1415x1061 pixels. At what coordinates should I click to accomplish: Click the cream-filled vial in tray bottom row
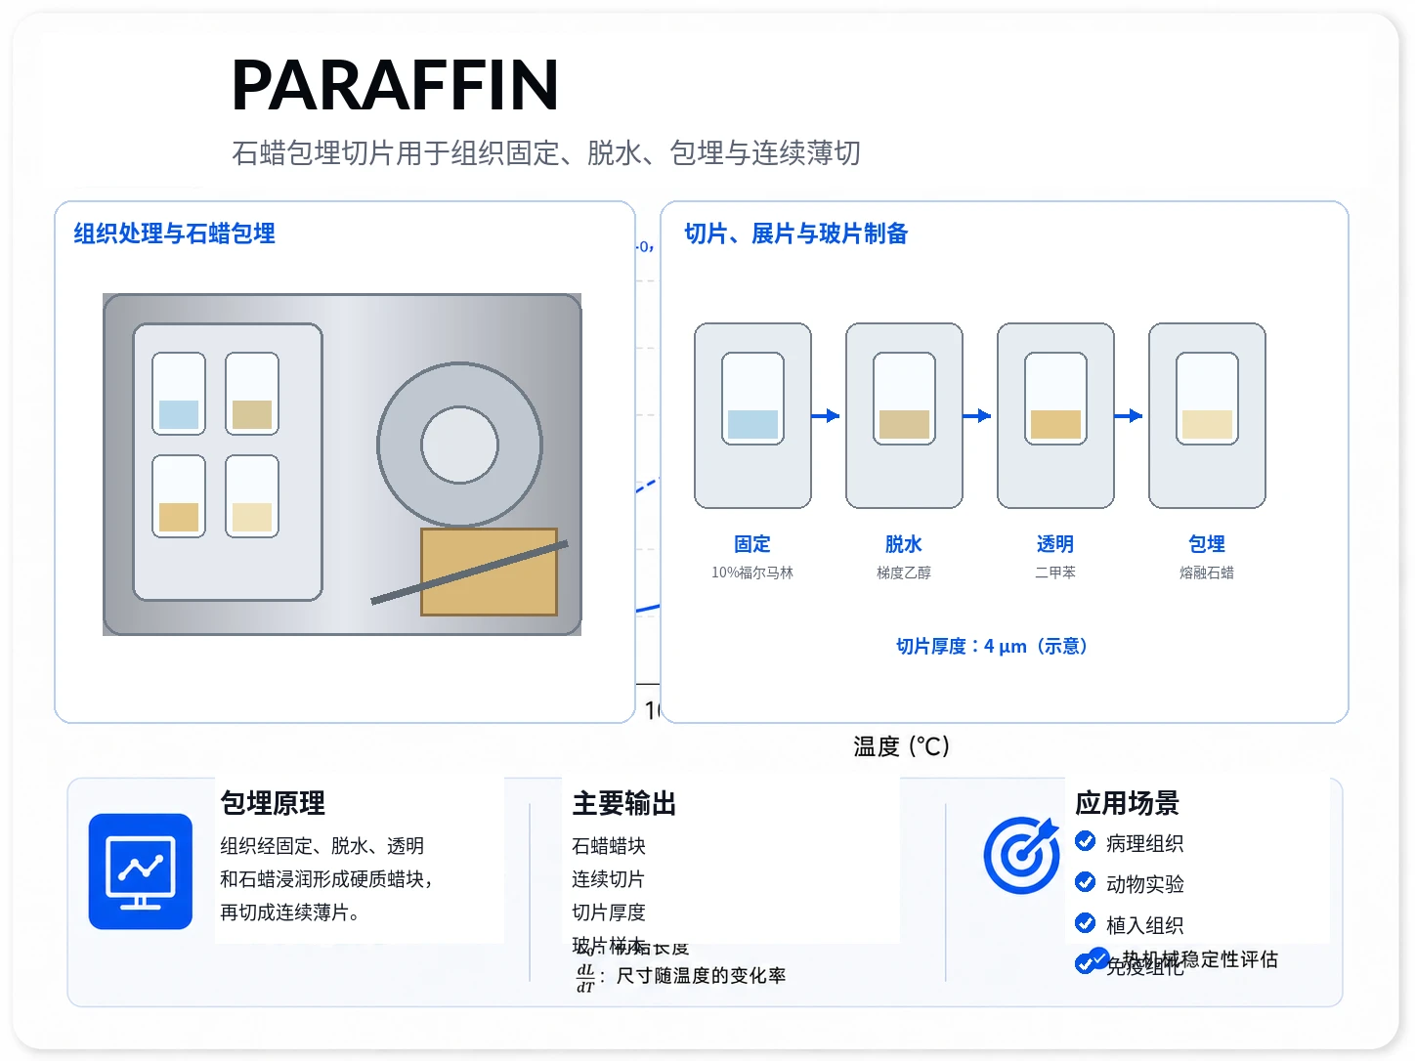pos(252,496)
